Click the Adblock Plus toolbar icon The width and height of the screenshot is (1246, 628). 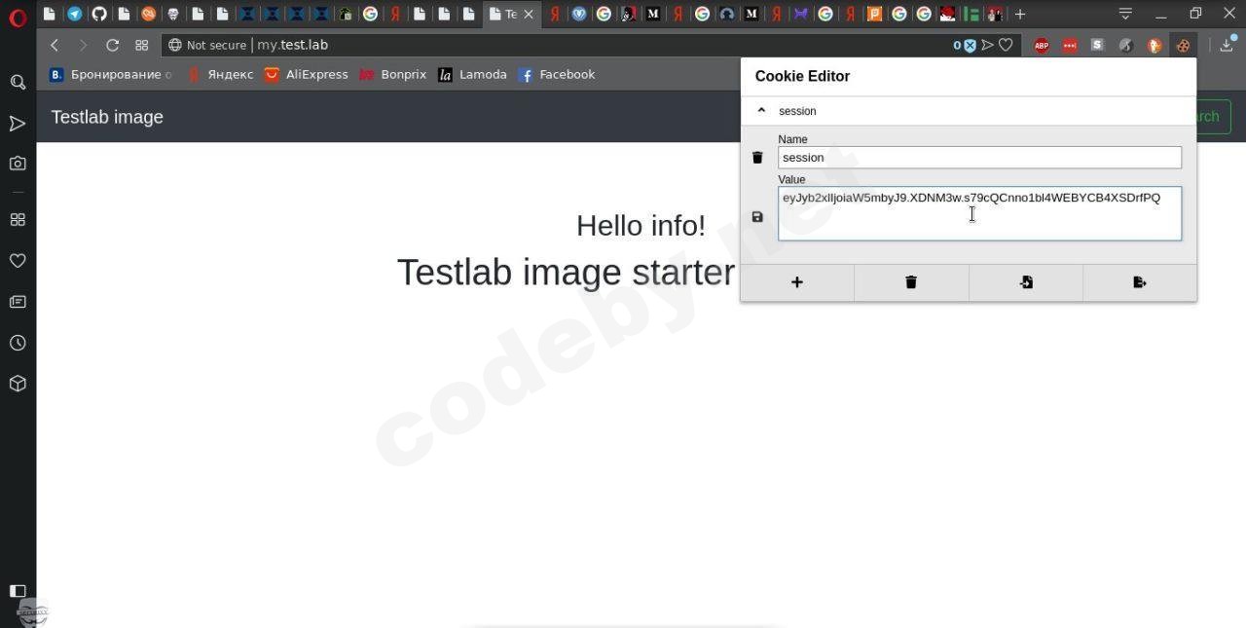[1041, 46]
